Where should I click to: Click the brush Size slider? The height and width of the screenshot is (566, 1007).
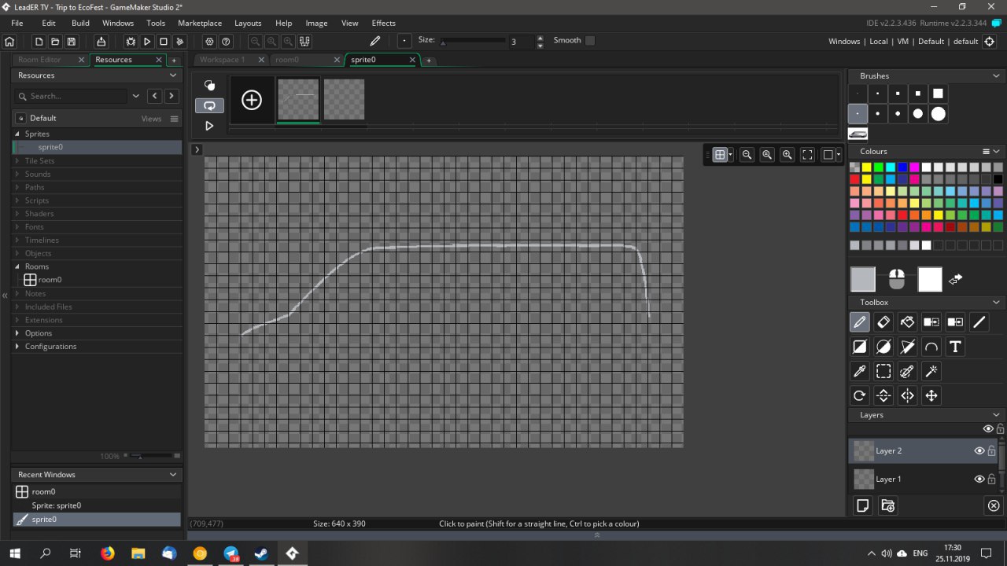[472, 41]
